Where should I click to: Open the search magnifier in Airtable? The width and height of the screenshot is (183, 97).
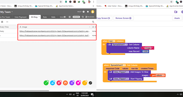click(93, 22)
